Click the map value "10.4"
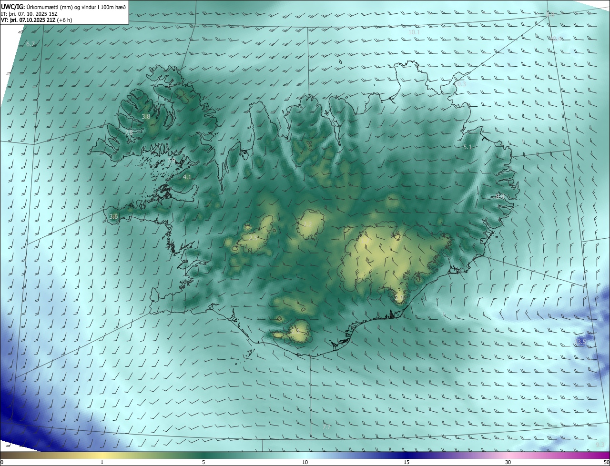The height and width of the screenshot is (466, 610). click(x=556, y=39)
